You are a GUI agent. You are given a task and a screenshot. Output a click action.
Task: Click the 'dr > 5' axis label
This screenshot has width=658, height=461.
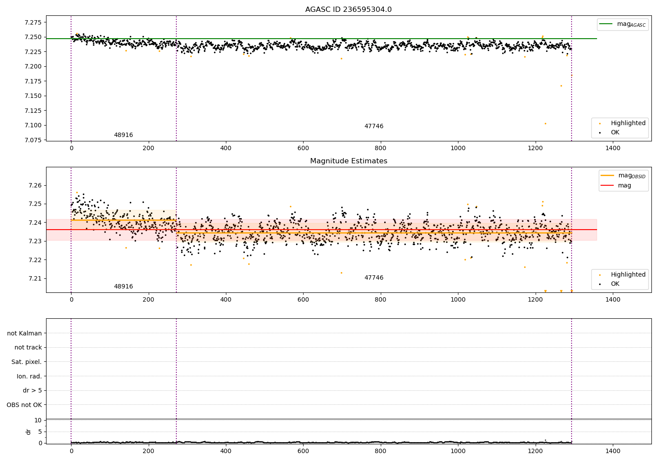pos(32,390)
